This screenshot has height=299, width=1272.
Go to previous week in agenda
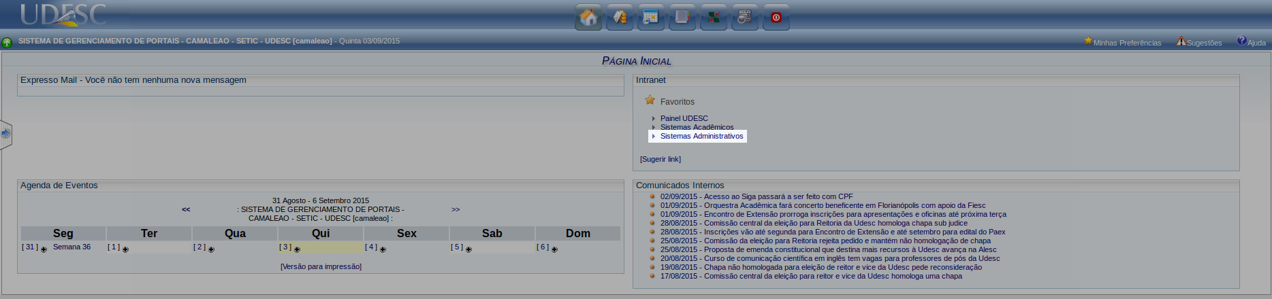click(x=186, y=209)
